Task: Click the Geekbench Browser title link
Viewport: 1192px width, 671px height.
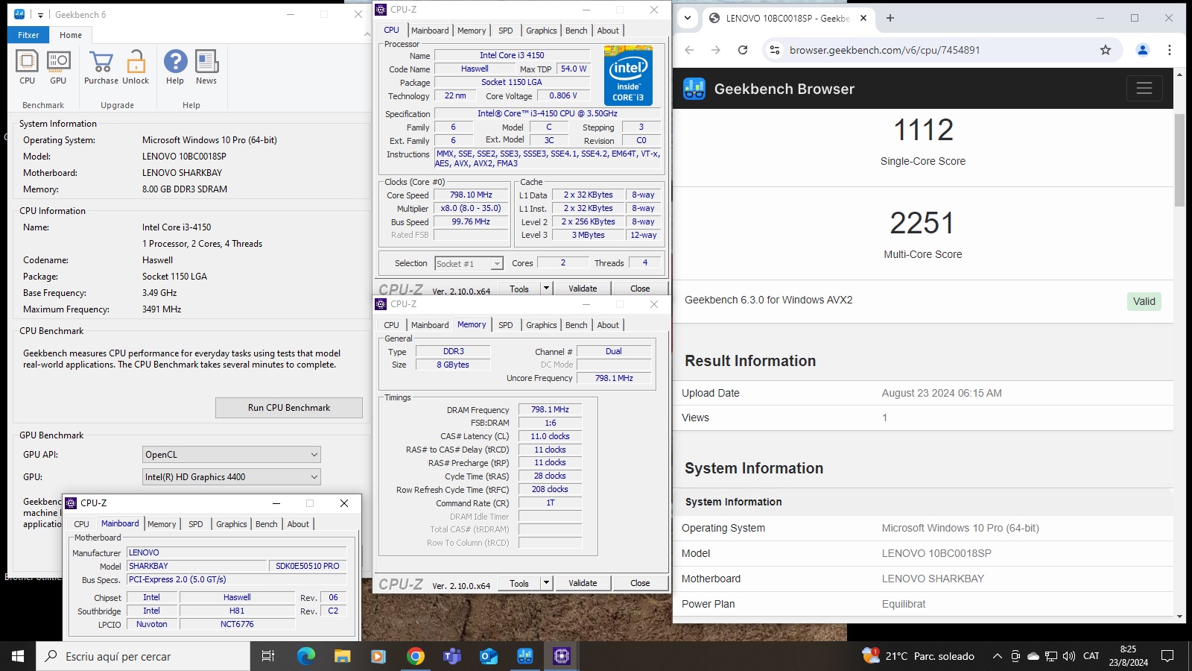Action: (x=784, y=89)
